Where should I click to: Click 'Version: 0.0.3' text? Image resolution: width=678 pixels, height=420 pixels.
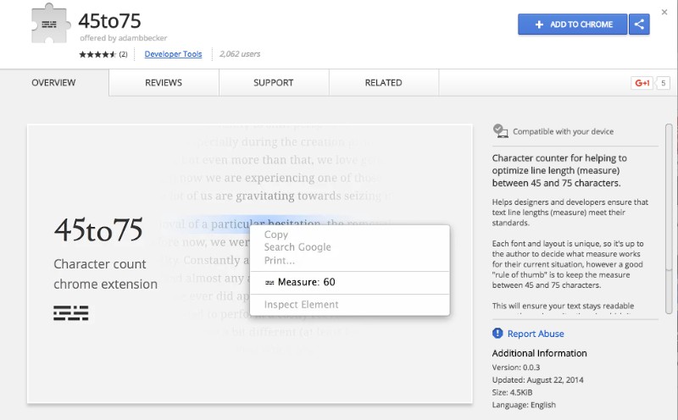pyautogui.click(x=516, y=367)
